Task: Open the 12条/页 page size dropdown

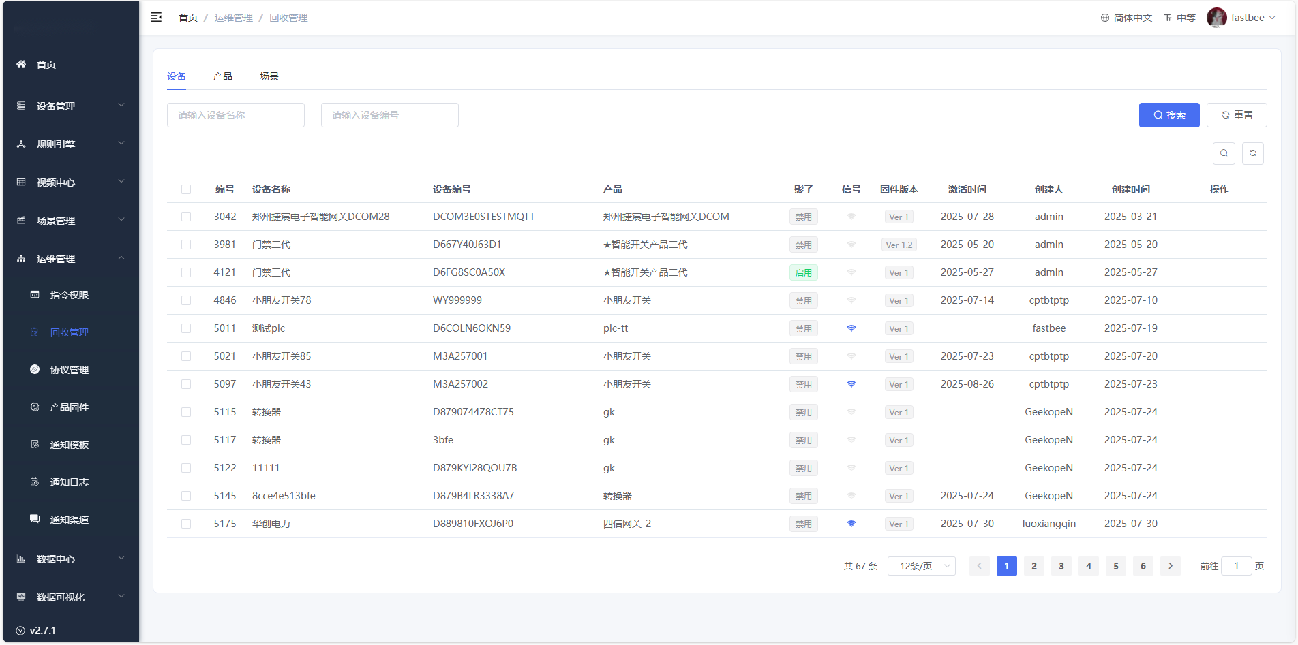Action: [x=921, y=566]
